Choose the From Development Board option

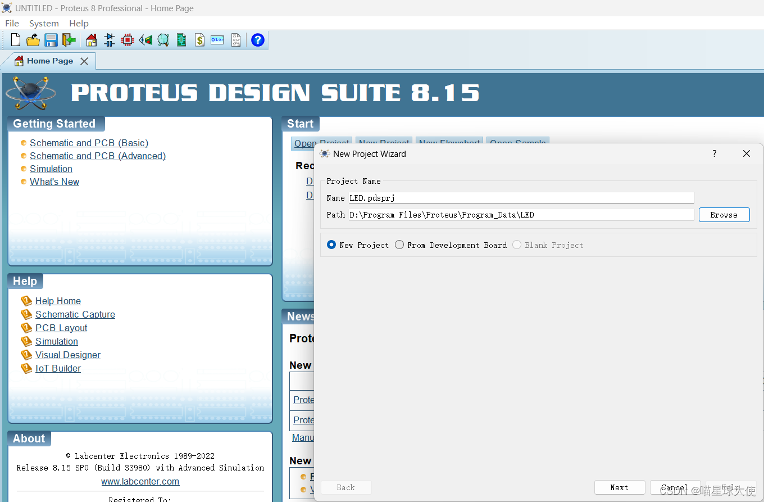(399, 245)
